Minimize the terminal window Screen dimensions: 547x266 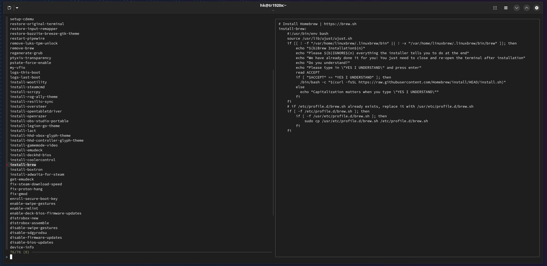tap(517, 8)
